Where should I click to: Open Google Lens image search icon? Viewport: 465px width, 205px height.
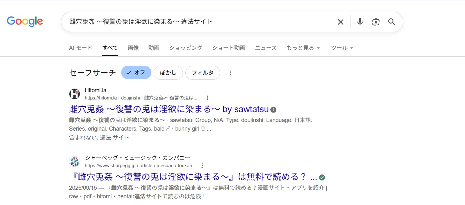tap(376, 22)
